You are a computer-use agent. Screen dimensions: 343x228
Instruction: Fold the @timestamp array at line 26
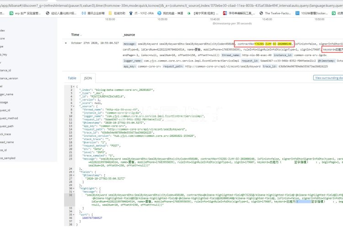(x=74, y=175)
